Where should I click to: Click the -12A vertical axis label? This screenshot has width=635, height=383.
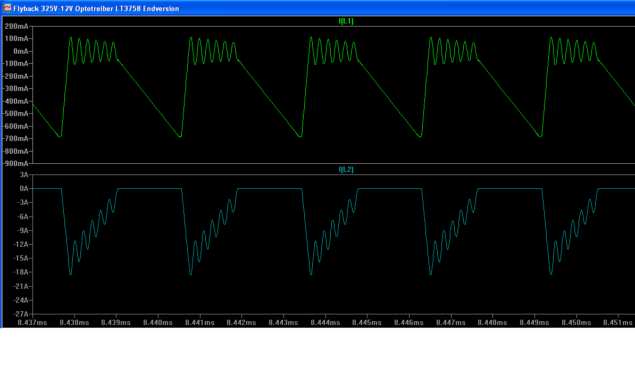coord(20,245)
